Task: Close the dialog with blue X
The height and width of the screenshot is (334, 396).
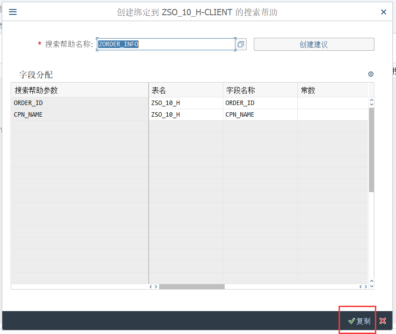Action: pyautogui.click(x=383, y=12)
